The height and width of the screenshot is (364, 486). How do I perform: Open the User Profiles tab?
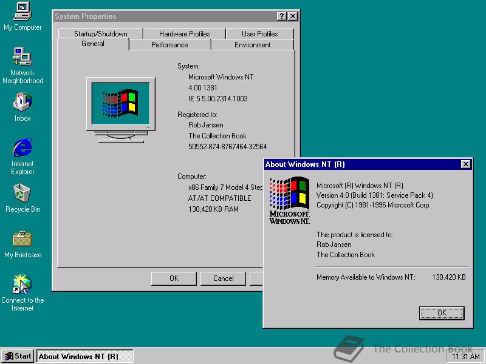pos(260,34)
